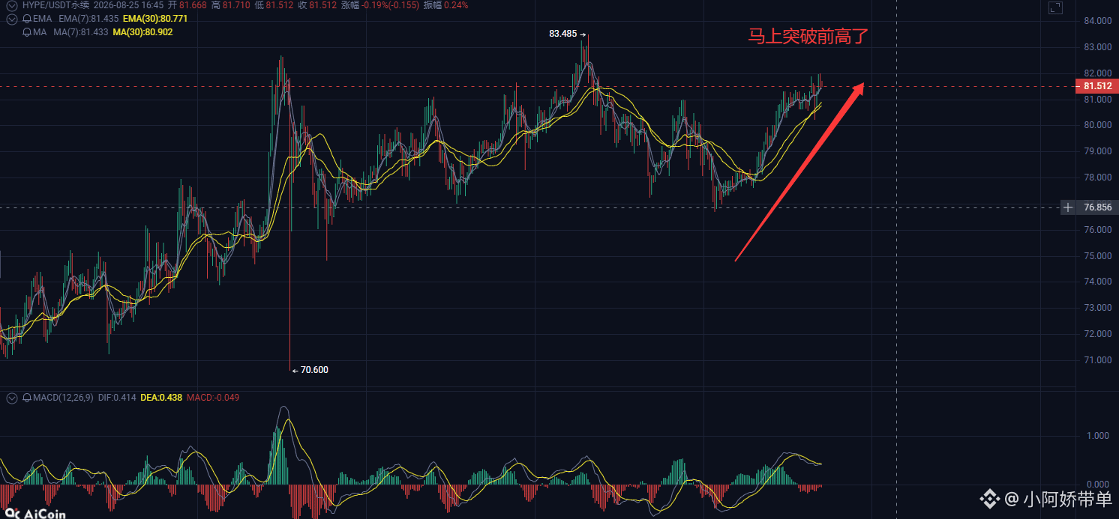Open fullscreen chart icon at top right

1055,8
